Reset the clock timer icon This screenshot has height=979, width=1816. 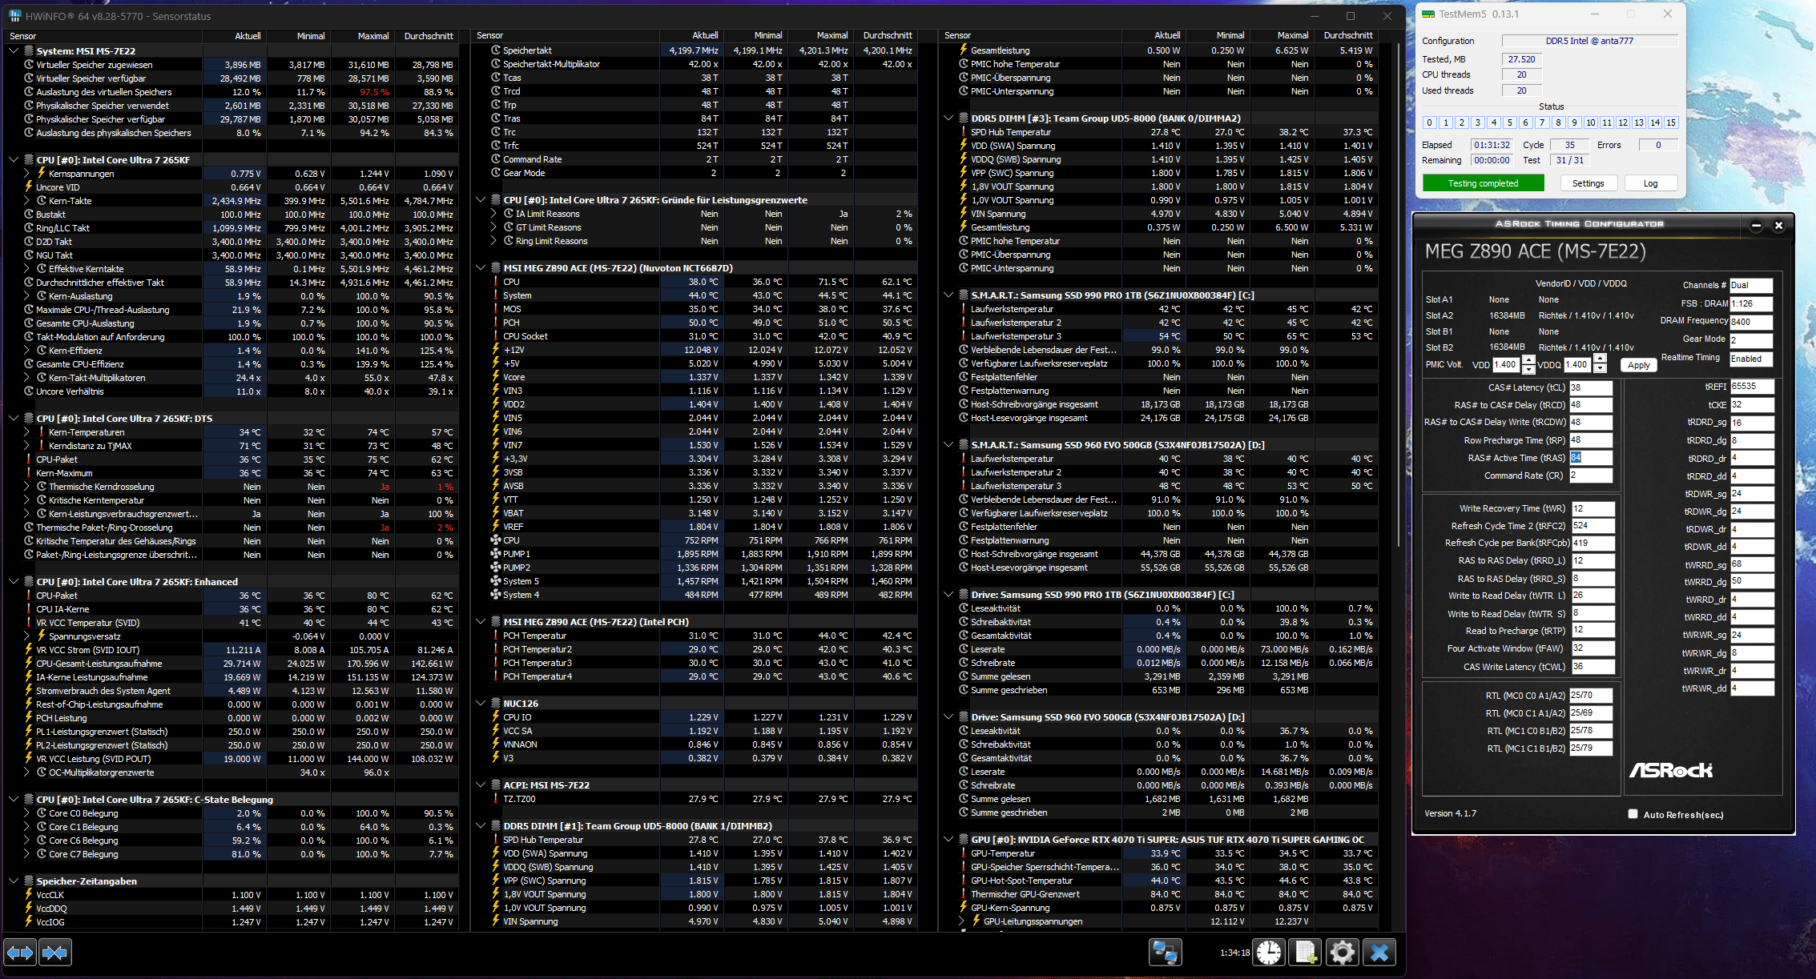tap(1270, 953)
